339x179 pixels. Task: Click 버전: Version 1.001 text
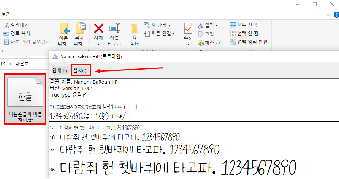71,89
